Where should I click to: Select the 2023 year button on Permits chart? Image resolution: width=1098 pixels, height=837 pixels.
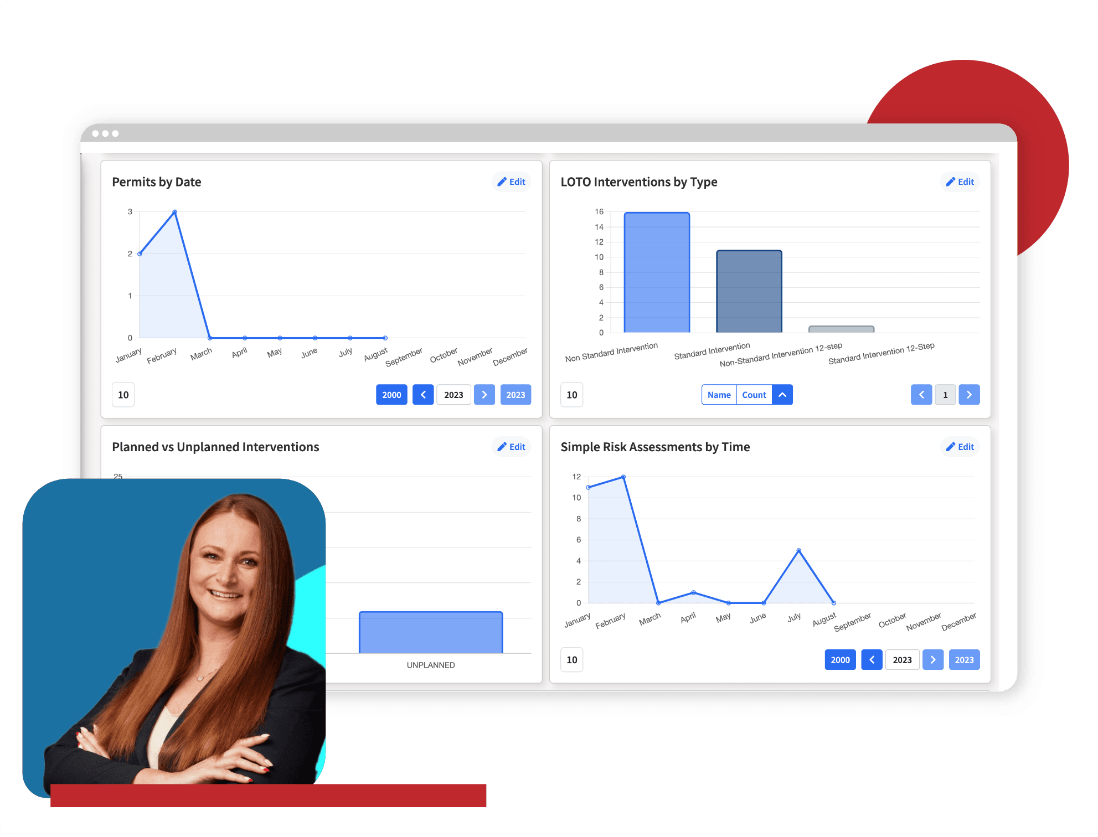click(x=514, y=394)
